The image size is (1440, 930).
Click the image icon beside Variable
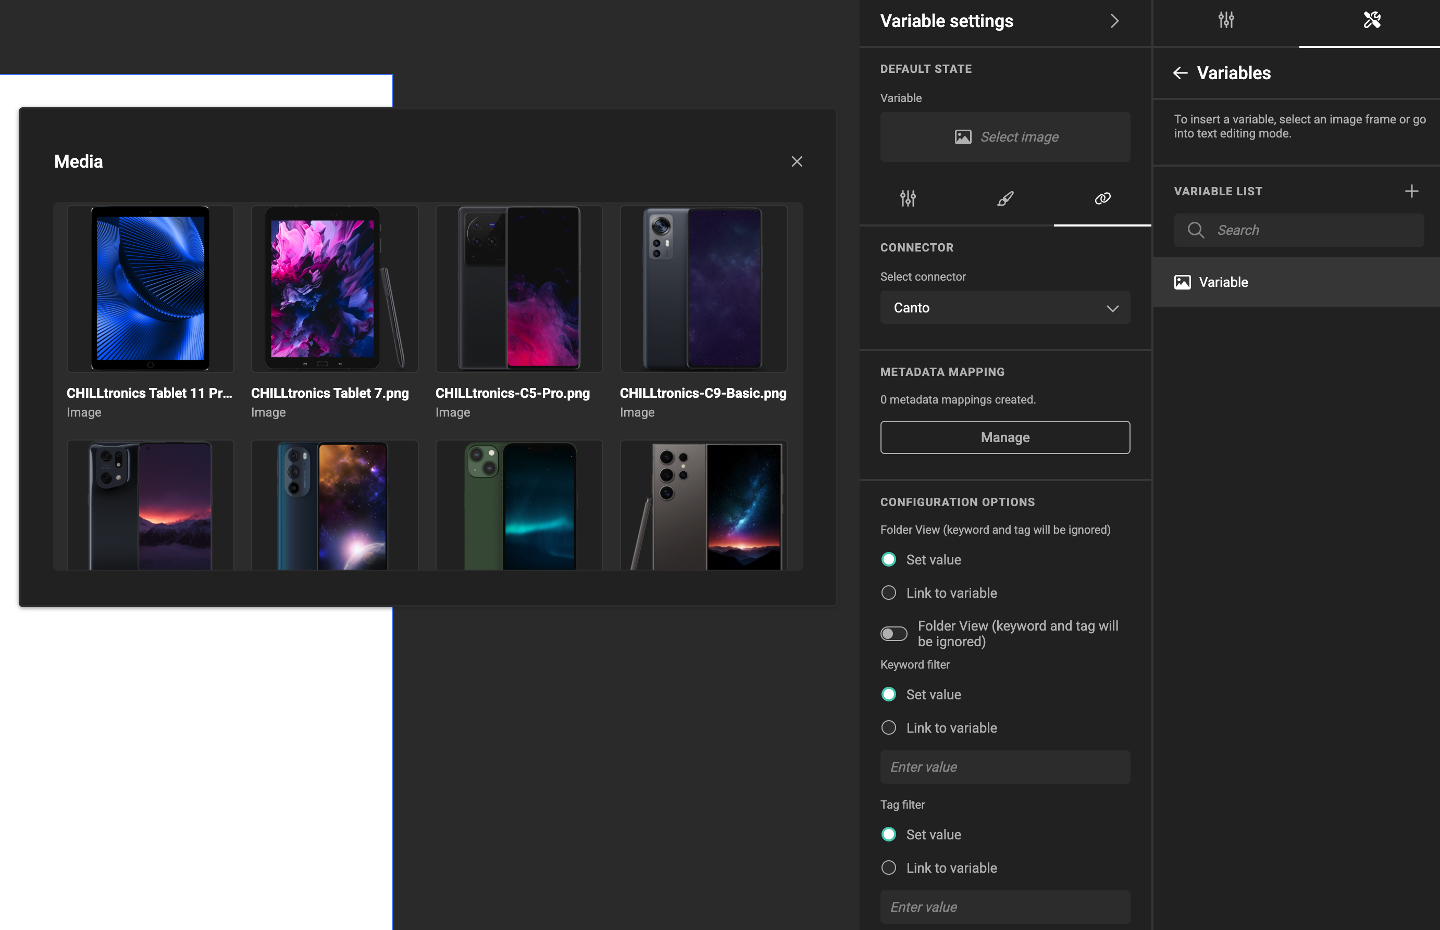click(1182, 282)
